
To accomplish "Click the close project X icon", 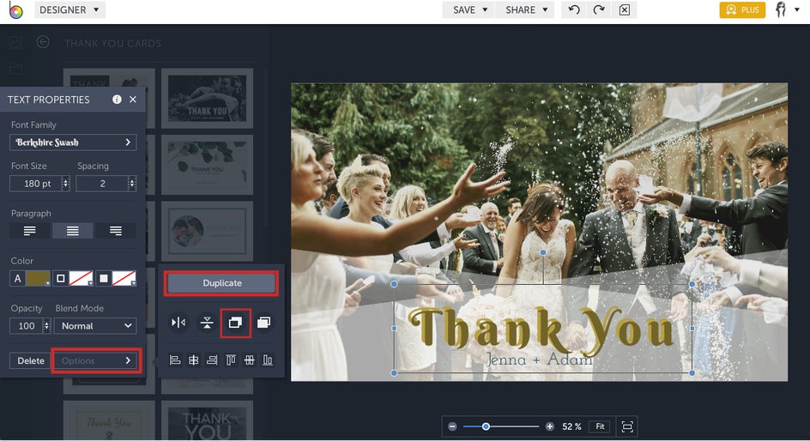I will coord(624,9).
